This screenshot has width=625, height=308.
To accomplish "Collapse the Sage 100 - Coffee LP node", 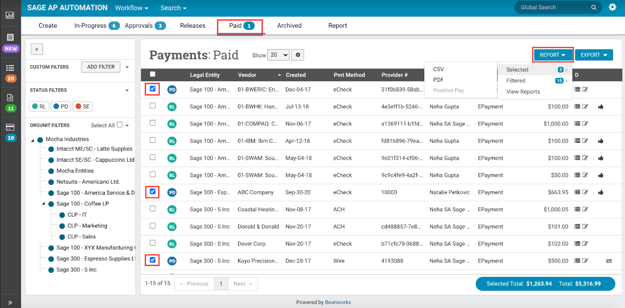I will click(x=44, y=204).
